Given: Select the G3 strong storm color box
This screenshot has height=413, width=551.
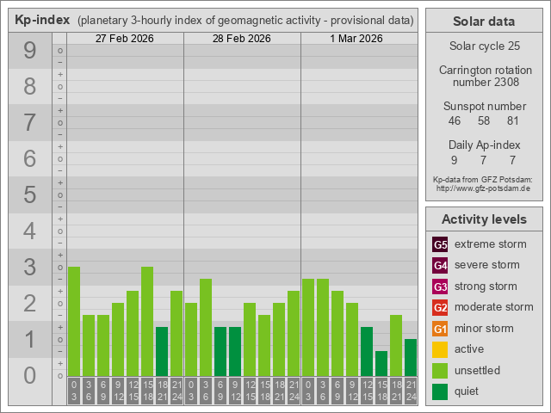Looking at the screenshot, I should coord(440,287).
